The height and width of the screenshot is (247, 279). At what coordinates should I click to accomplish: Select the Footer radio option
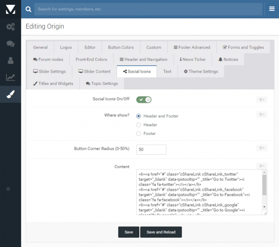pyautogui.click(x=139, y=134)
